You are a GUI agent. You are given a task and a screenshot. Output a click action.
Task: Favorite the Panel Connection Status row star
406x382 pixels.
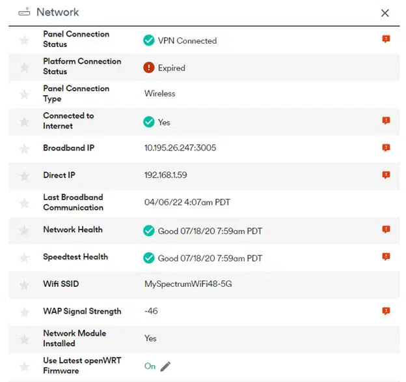coord(24,40)
